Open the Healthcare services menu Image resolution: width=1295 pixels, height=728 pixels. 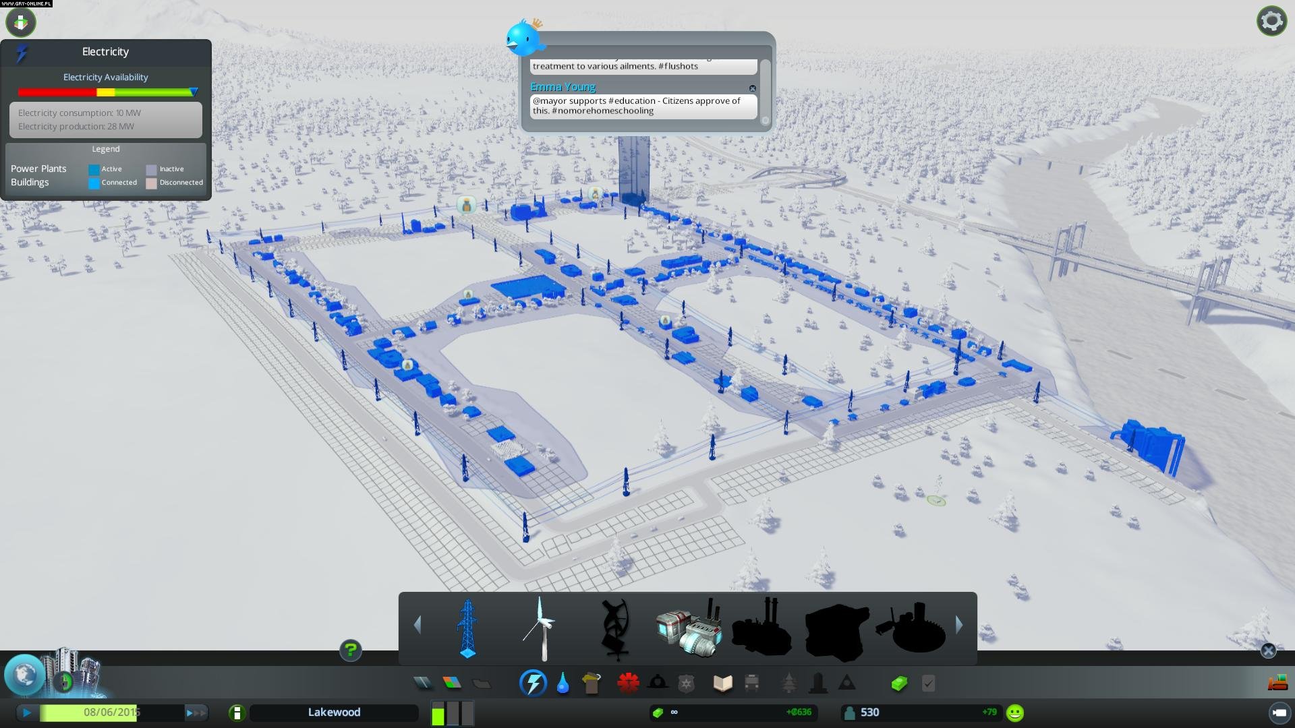point(628,684)
